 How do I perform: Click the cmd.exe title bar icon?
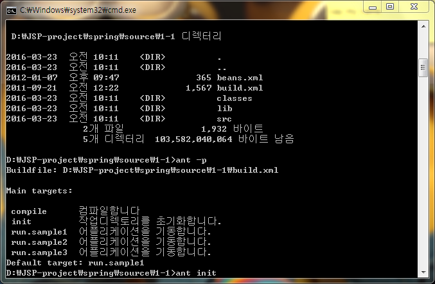coord(12,10)
